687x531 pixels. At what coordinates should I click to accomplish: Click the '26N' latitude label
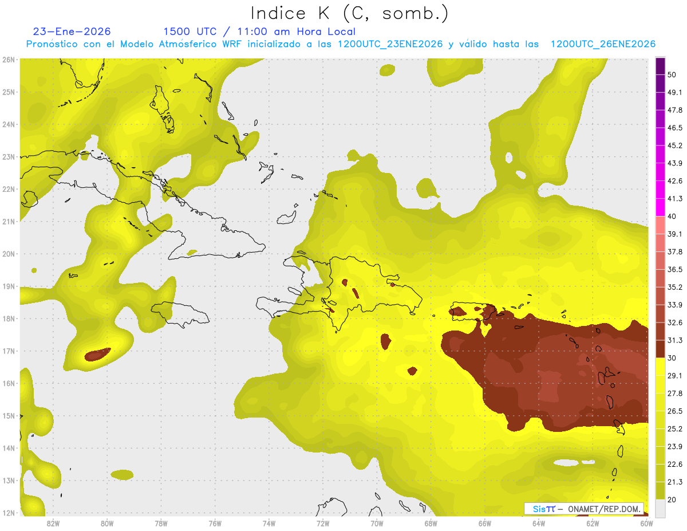[x=8, y=60]
